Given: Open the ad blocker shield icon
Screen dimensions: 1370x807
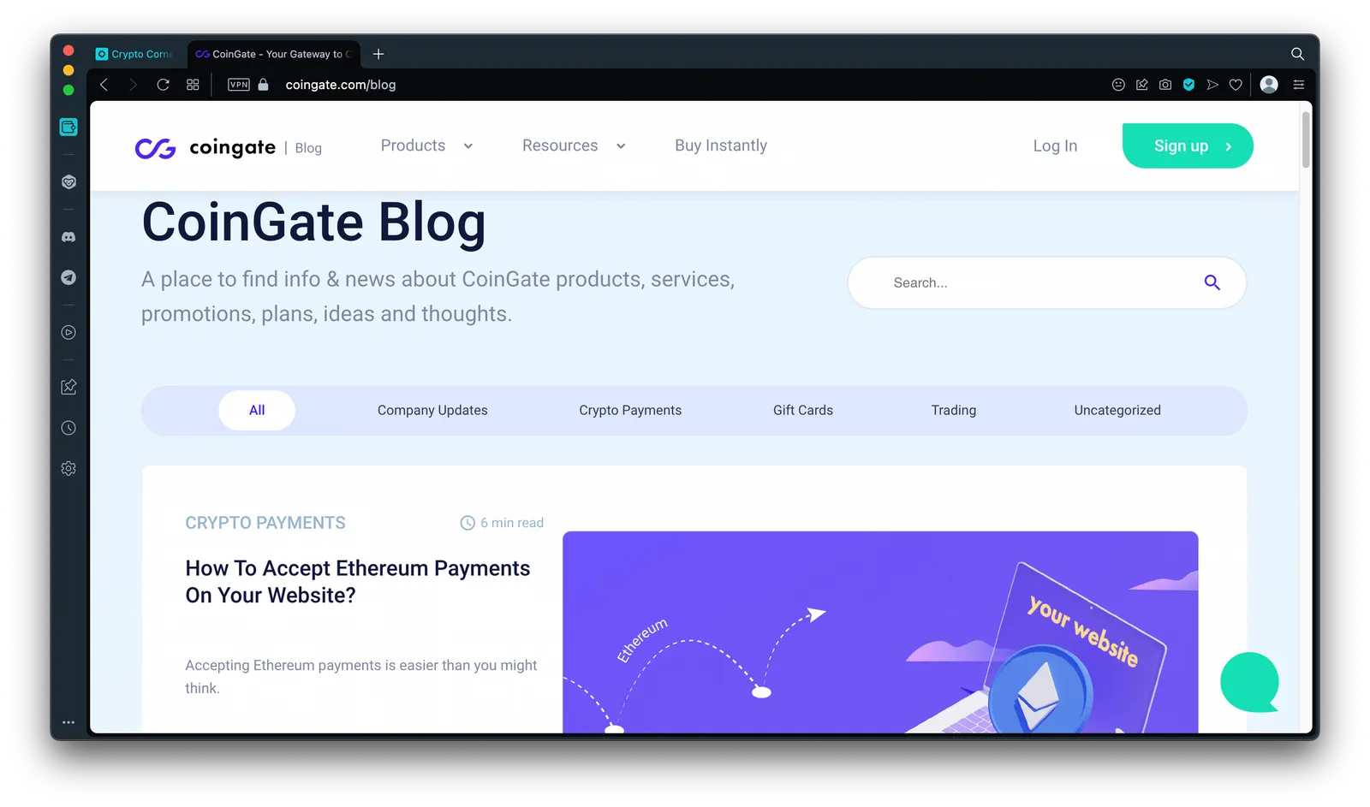Looking at the screenshot, I should pyautogui.click(x=1188, y=85).
